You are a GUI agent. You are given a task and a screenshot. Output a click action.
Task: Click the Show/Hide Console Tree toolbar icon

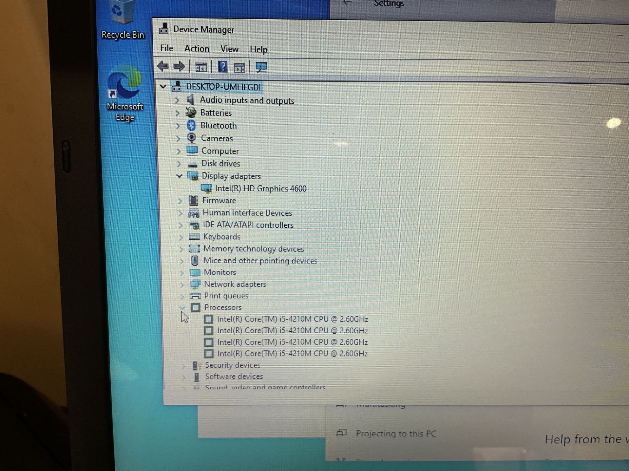tap(201, 67)
